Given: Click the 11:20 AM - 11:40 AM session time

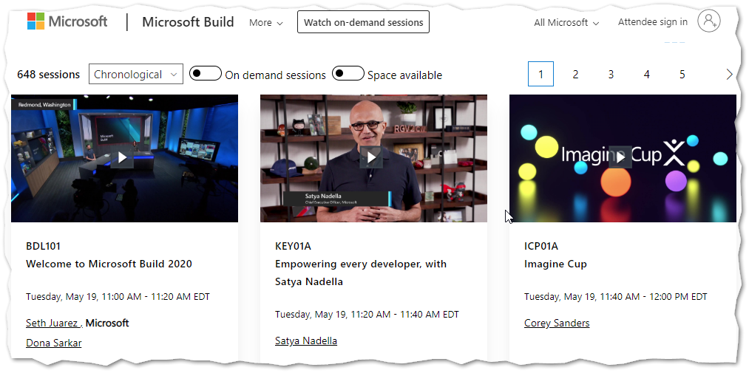Looking at the screenshot, I should click(367, 315).
